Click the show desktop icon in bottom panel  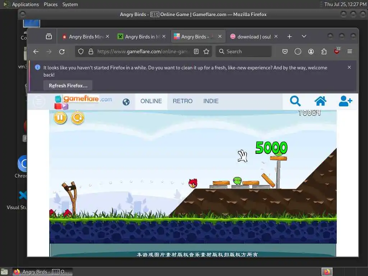pyautogui.click(x=4, y=272)
